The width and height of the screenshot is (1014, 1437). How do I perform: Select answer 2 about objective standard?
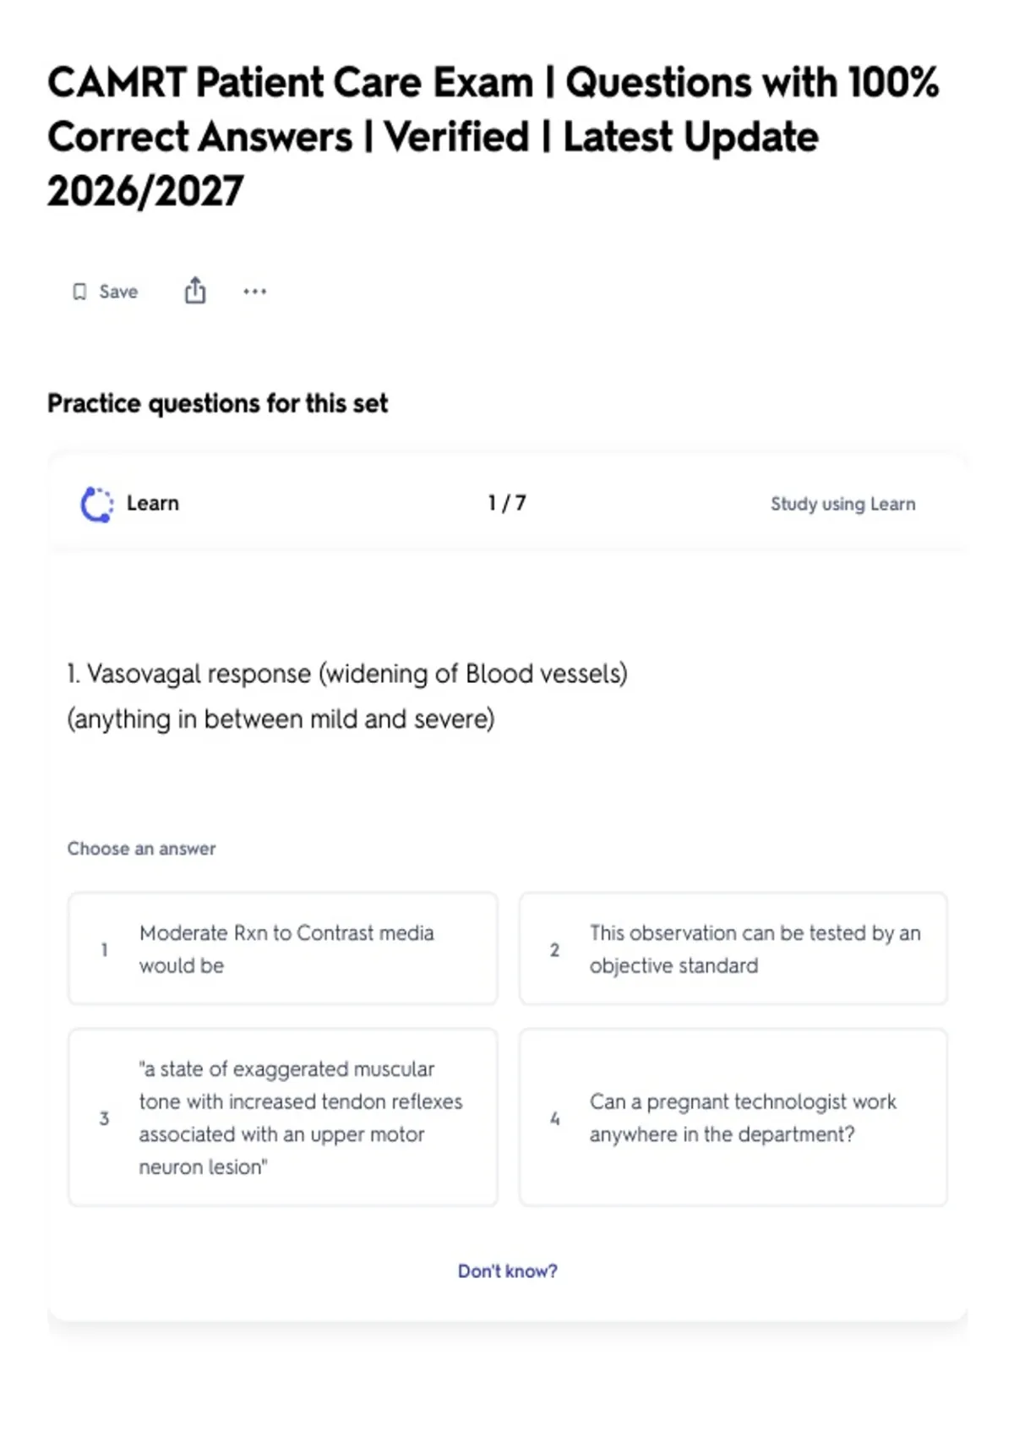point(733,948)
